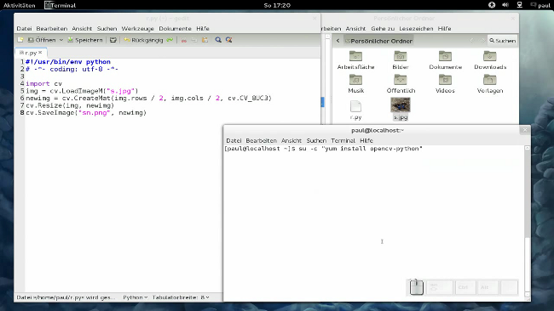Click the Terminal app menu in top bar

[x=60, y=5]
